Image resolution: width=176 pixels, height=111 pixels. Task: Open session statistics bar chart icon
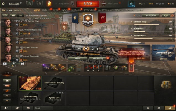(148, 108)
